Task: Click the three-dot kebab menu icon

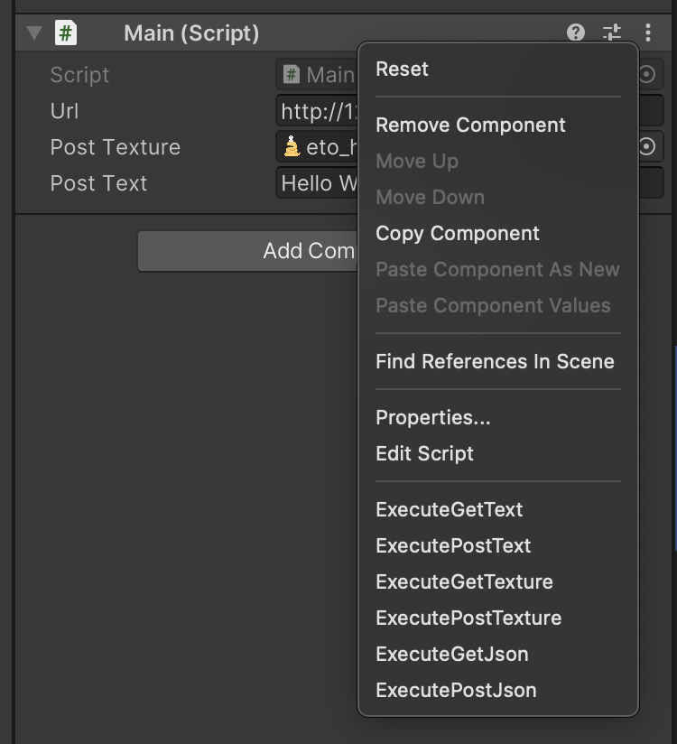Action: 648,33
